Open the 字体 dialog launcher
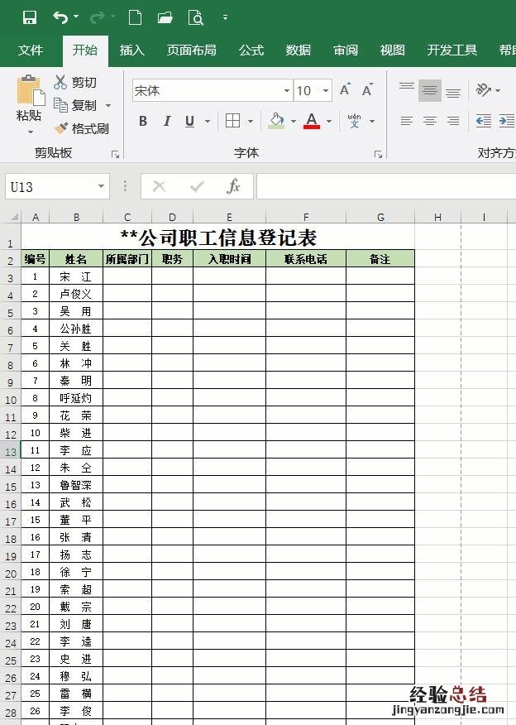The width and height of the screenshot is (516, 725). tap(379, 154)
